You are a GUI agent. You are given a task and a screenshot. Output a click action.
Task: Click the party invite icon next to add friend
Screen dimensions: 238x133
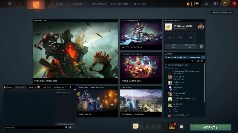tap(202, 61)
